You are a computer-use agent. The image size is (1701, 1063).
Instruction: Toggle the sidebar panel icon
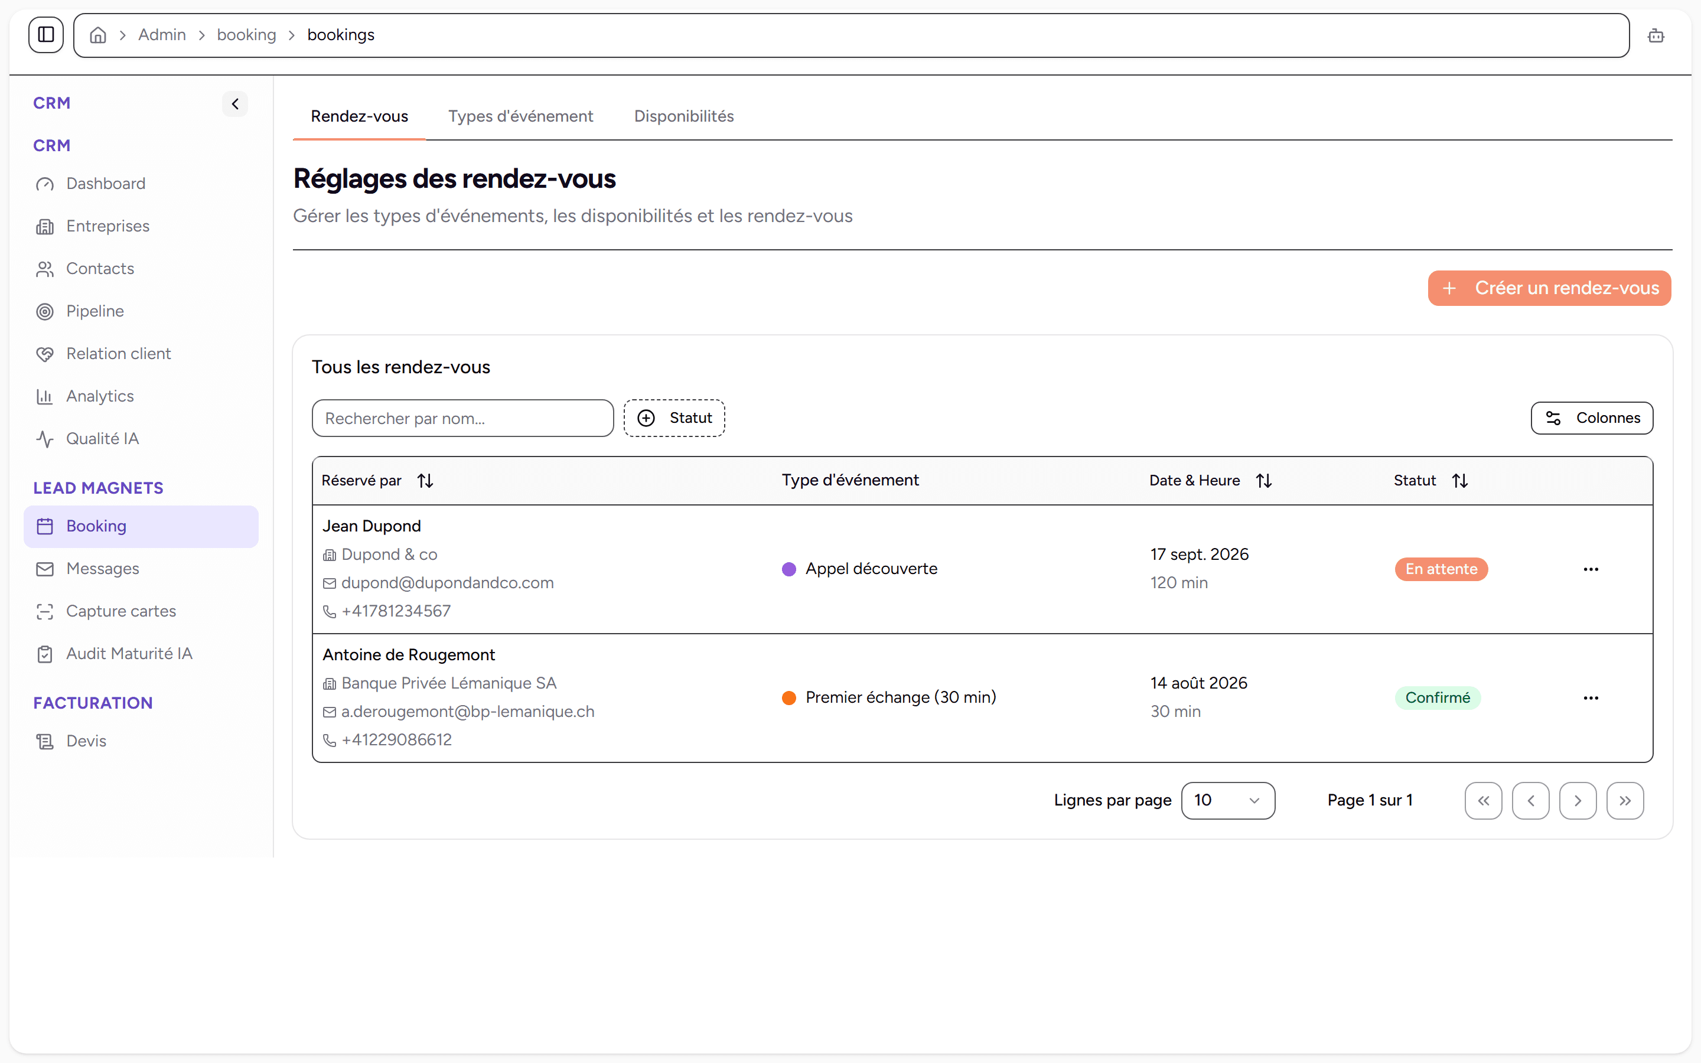47,34
